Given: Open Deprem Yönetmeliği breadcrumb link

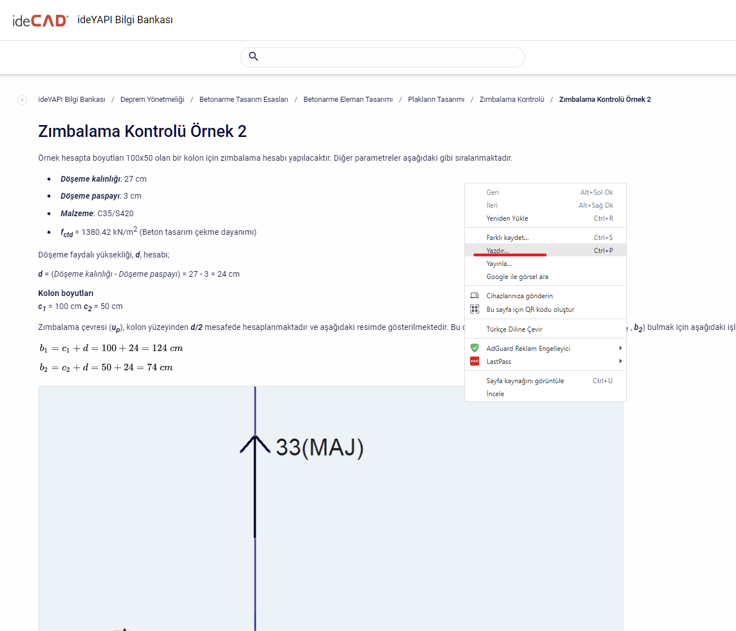Looking at the screenshot, I should pyautogui.click(x=152, y=100).
